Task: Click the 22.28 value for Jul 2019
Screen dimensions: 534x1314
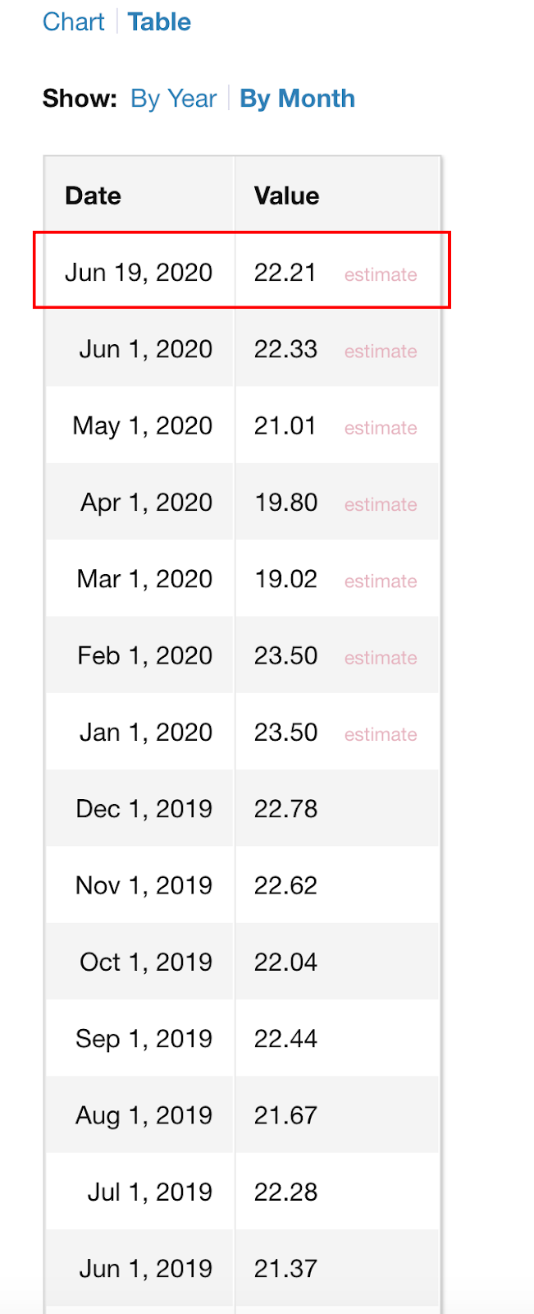Action: 285,1192
